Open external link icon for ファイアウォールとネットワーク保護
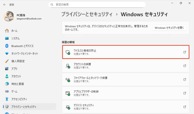 [185, 79]
